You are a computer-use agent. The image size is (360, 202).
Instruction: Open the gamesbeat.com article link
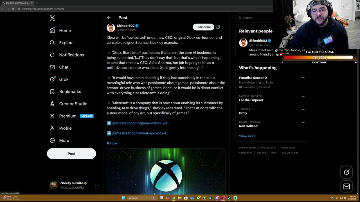click(140, 133)
